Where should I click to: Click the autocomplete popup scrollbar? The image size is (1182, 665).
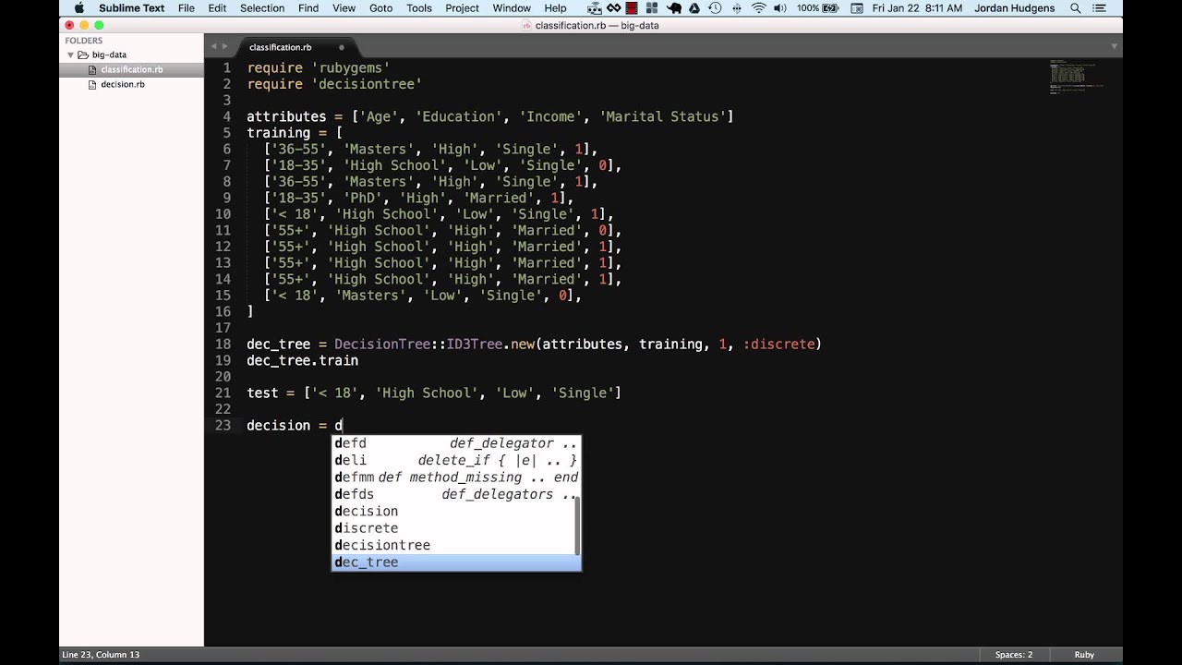pyautogui.click(x=578, y=528)
